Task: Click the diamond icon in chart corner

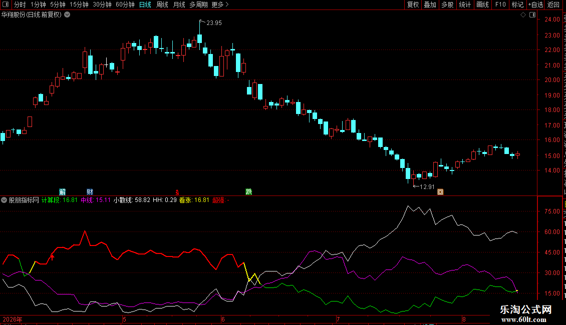Action: (x=523, y=15)
